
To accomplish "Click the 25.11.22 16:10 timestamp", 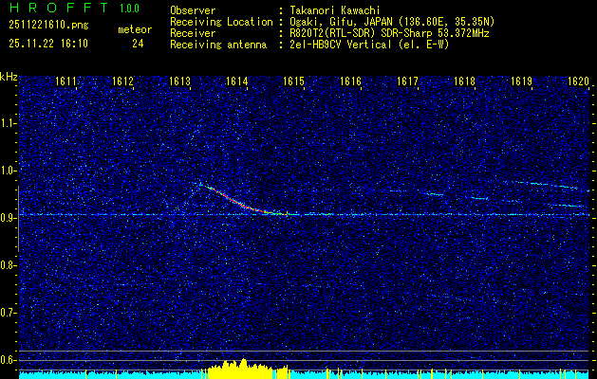I will 47,43.
